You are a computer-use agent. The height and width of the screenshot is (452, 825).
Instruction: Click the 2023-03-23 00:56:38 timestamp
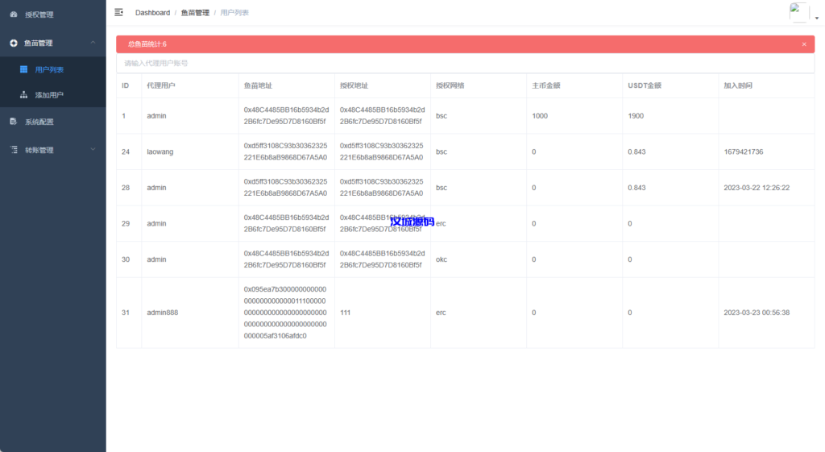pyautogui.click(x=757, y=313)
